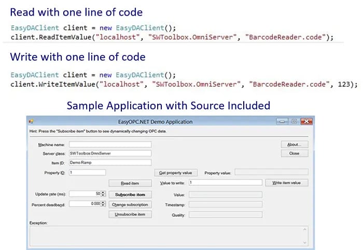The height and width of the screenshot is (250, 363).
Task: Click the Value to write text box
Action: click(x=225, y=183)
